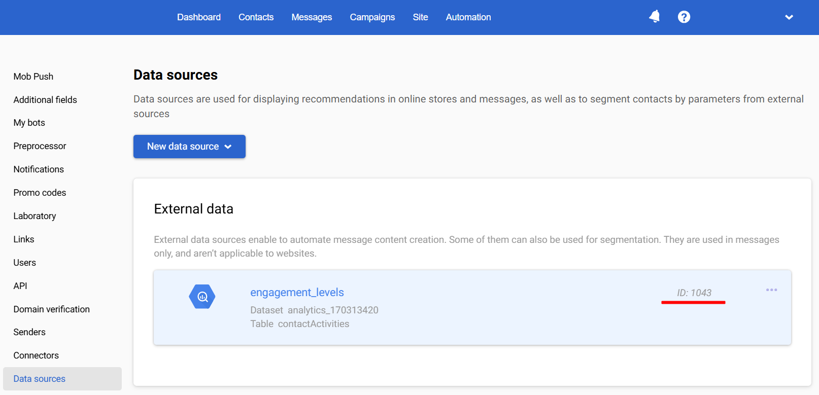The width and height of the screenshot is (819, 395).
Task: Open API in the sidebar
Action: 20,286
